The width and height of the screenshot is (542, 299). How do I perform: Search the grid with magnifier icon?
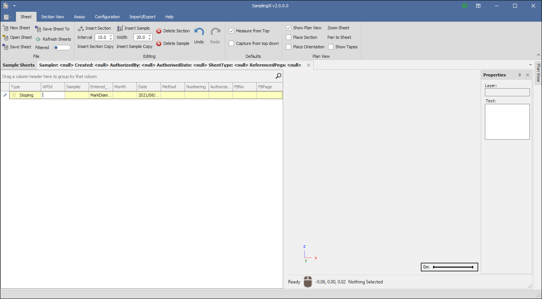(x=278, y=76)
